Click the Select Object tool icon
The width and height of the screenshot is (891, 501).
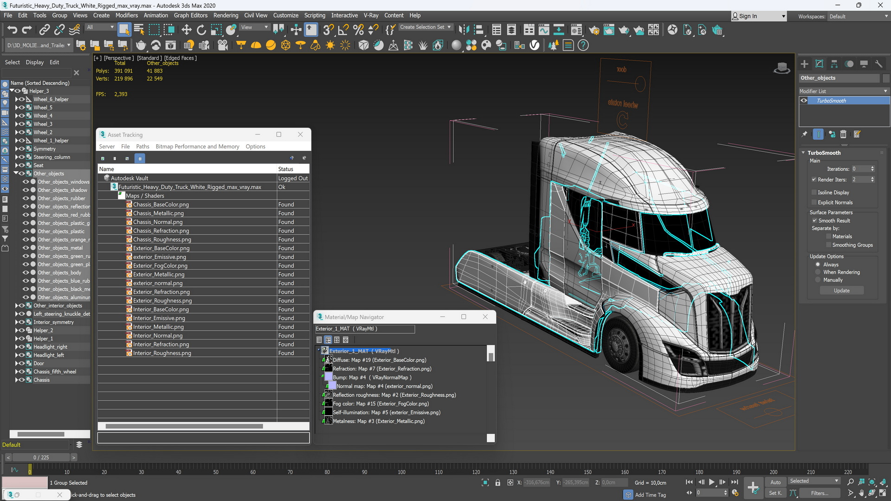click(x=124, y=30)
